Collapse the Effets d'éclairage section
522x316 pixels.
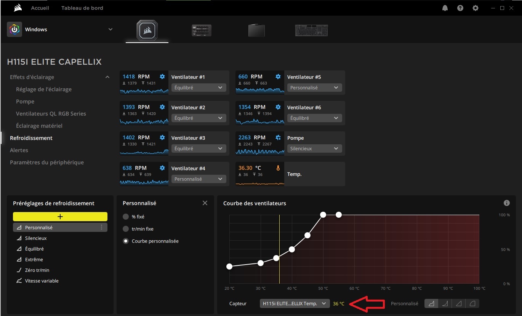pos(107,77)
